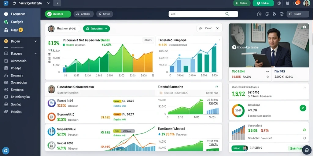This screenshot has height=156, width=313.
Task: Click the green legend square under area chart title
Action: click(x=64, y=45)
